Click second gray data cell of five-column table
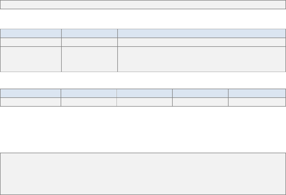 click(x=89, y=102)
